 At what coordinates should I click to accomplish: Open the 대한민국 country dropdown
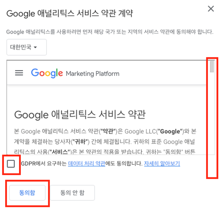click(27, 47)
